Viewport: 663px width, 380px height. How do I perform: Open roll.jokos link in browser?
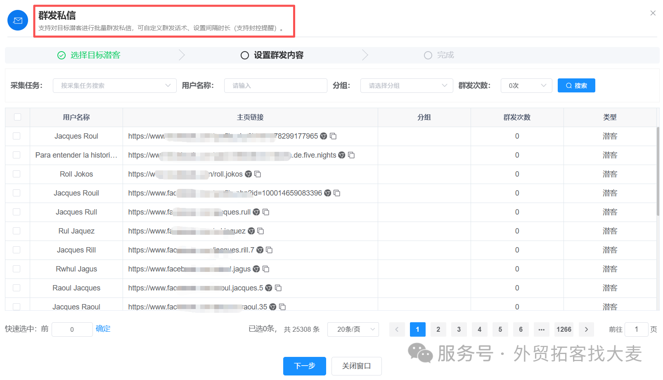coord(248,174)
